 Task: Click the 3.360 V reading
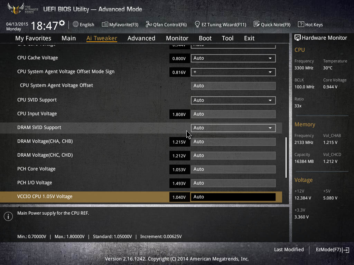coord(301,217)
